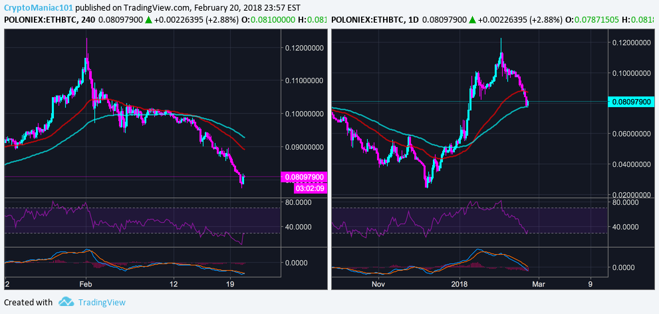
Task: Click the open value O:0.07871505
Action: point(593,20)
